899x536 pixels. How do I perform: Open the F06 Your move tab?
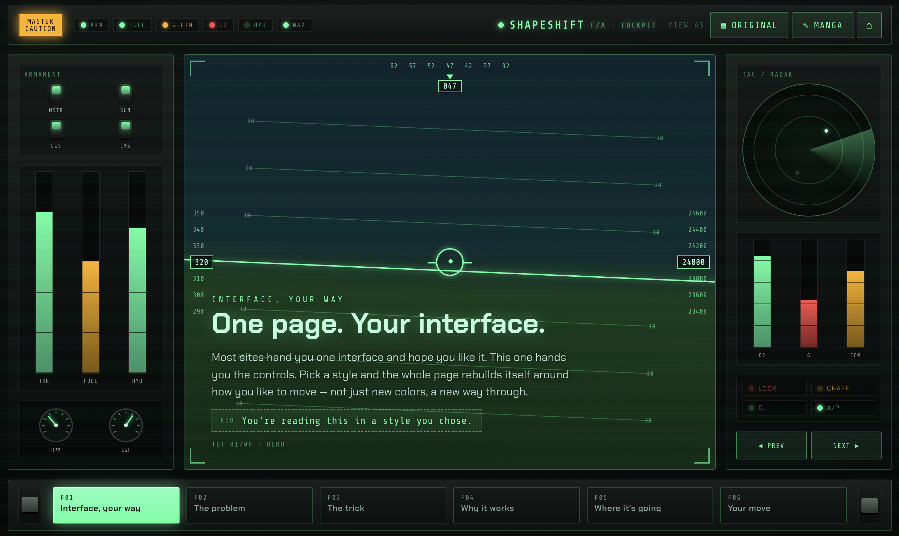pos(783,505)
